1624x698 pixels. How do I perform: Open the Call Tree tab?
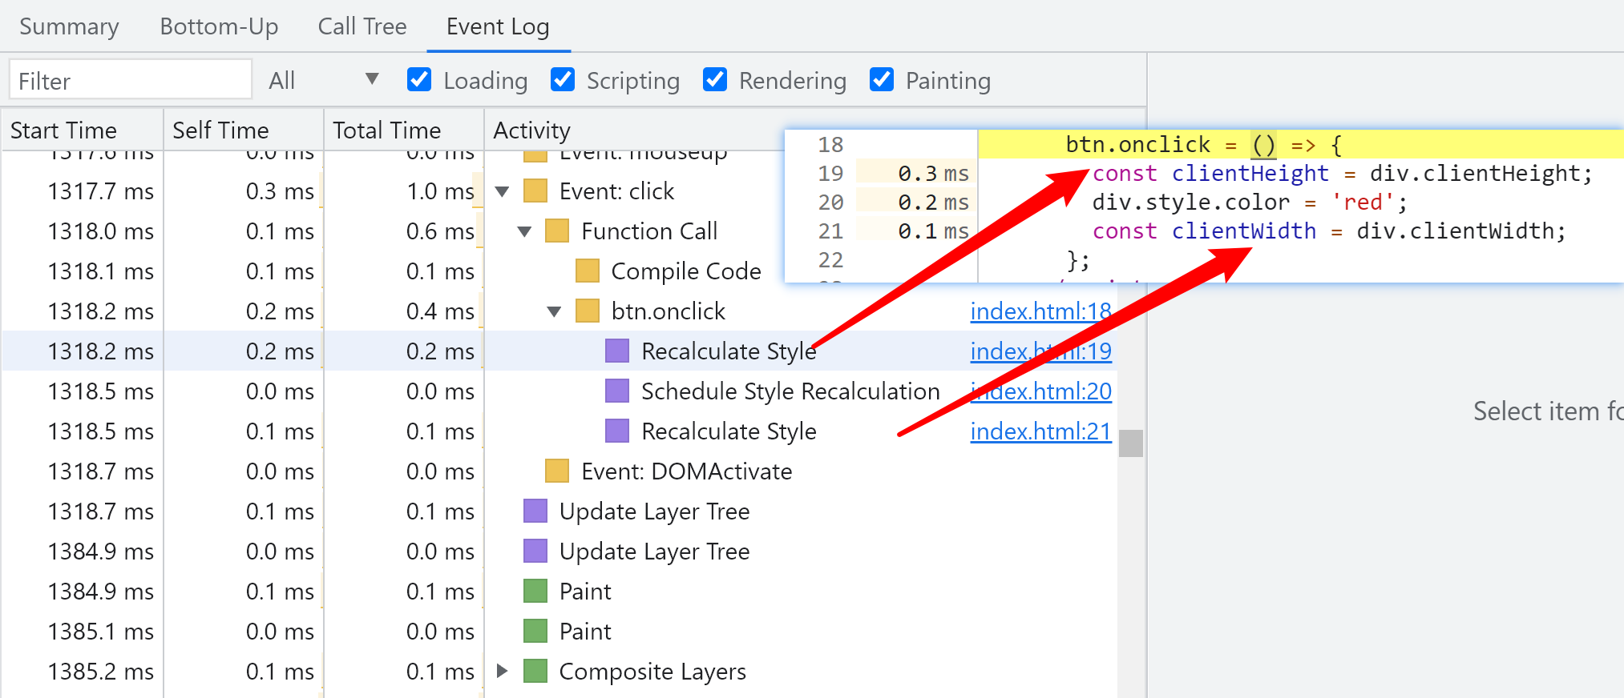click(x=362, y=26)
